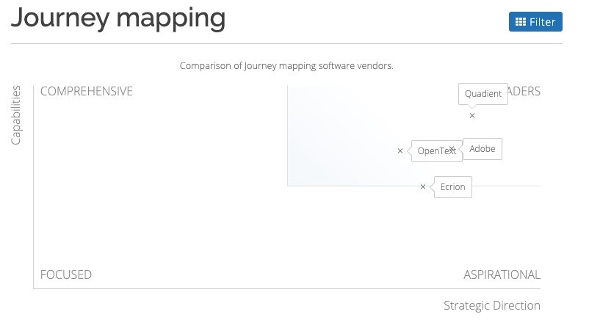The image size is (589, 328).
Task: Click the FOCUSED quadrant label
Action: (x=66, y=274)
